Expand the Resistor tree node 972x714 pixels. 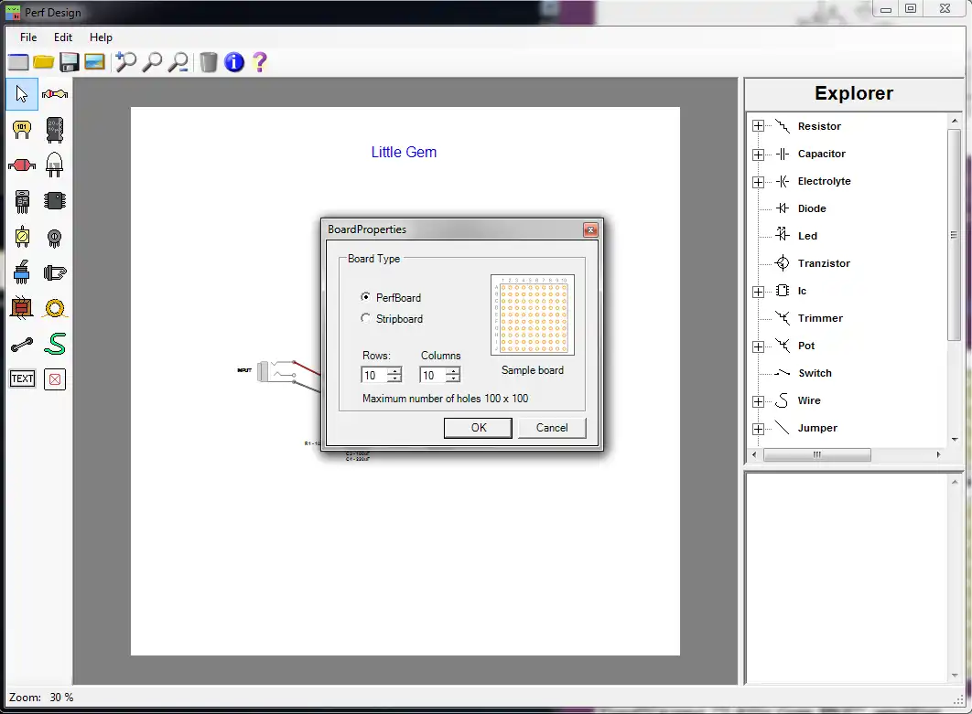(758, 126)
